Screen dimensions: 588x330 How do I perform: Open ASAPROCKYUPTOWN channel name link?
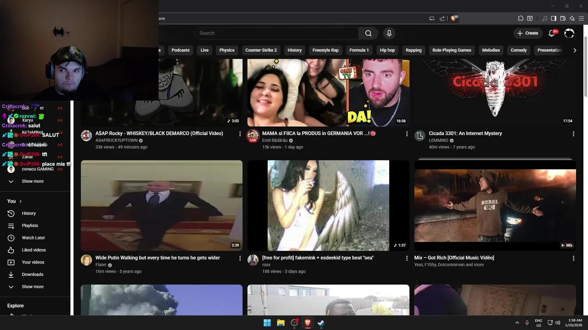pyautogui.click(x=116, y=140)
